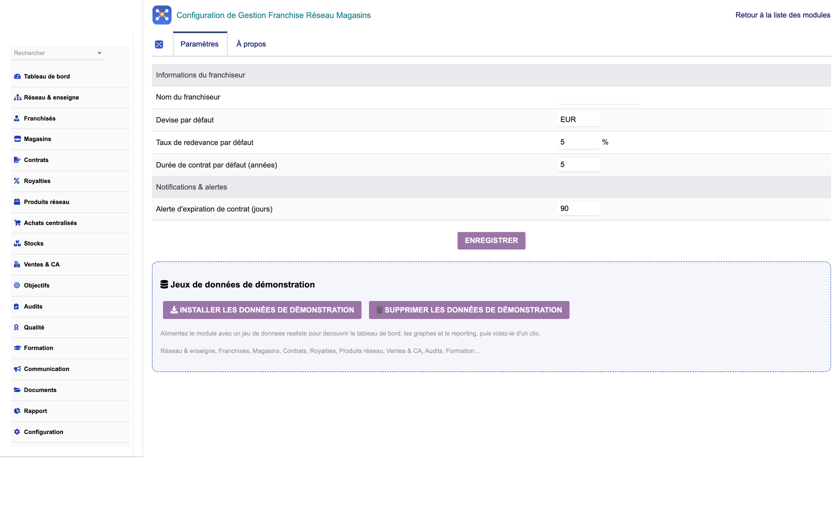The image size is (840, 520).
Task: Click the Achats centralisés cart icon
Action: 17,223
